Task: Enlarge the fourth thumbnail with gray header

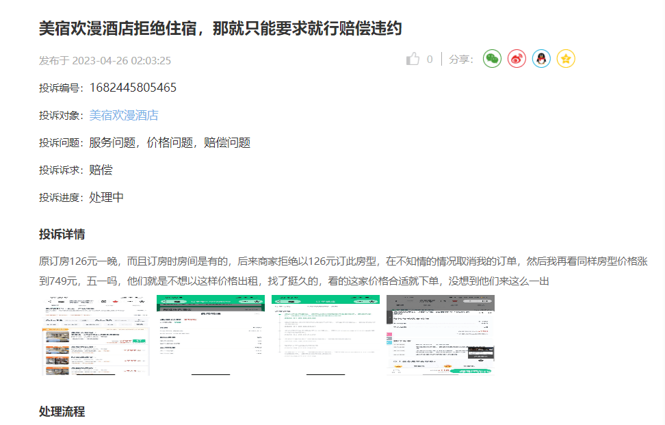Action: pos(440,335)
